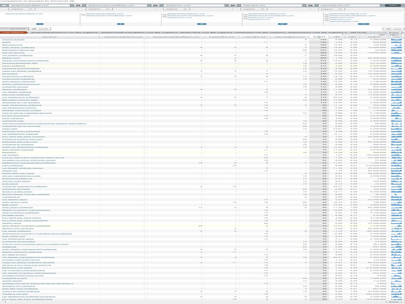Image resolution: width=405 pixels, height=304 pixels.
Task: Click the 9 count badge
Action: pos(121,24)
